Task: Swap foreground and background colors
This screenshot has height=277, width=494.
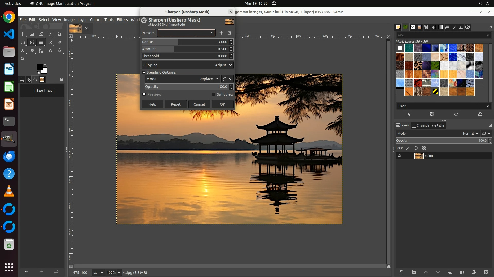Action: (45, 65)
